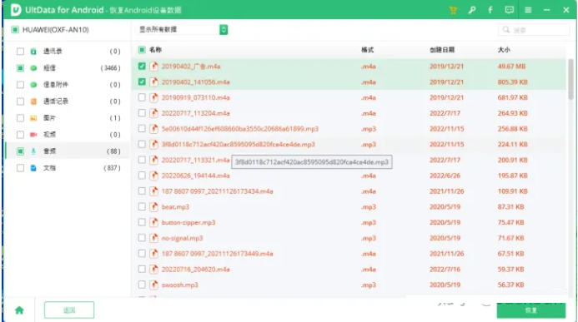Check the beat.mp3 checkbox
This screenshot has width=578, height=322.
coord(142,206)
